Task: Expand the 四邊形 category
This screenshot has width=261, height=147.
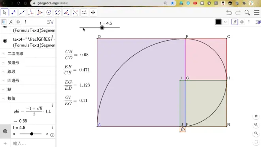Action: point(3,81)
